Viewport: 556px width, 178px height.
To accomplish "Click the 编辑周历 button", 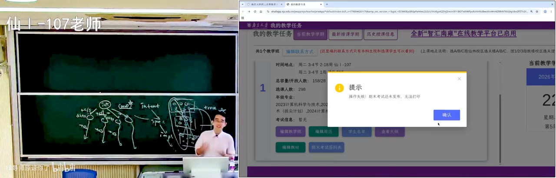I will point(324,132).
